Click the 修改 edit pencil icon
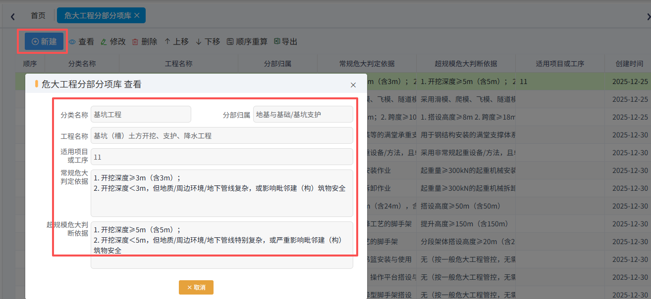The image size is (651, 299). tap(104, 42)
